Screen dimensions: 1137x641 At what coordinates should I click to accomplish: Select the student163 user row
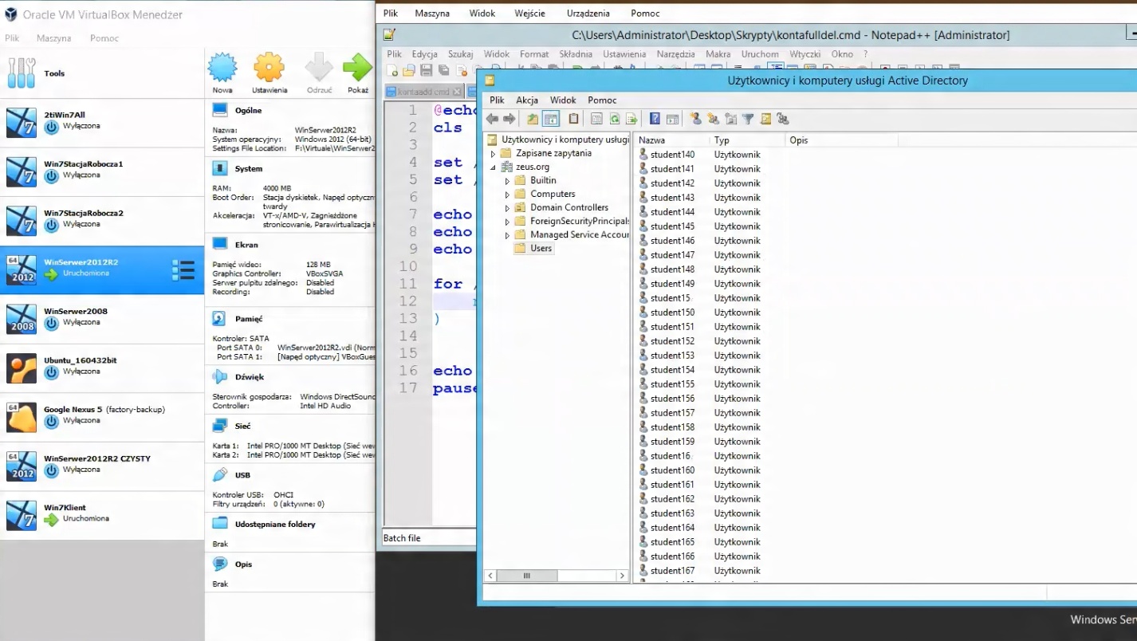672,513
